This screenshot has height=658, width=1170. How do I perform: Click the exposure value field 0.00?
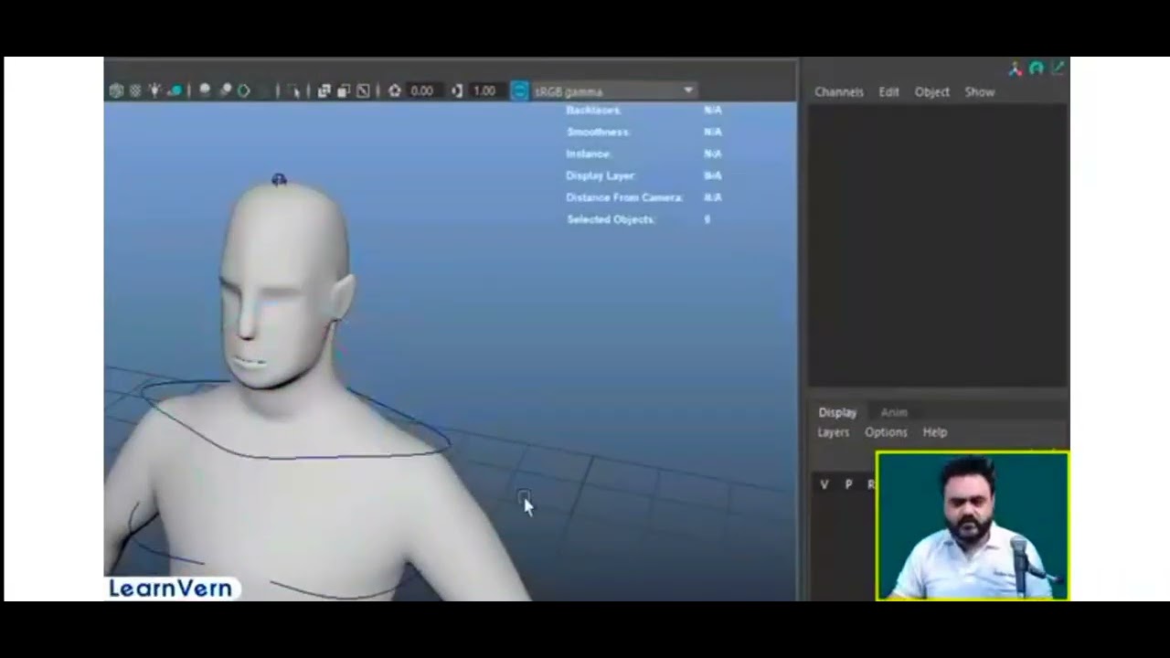(x=422, y=91)
